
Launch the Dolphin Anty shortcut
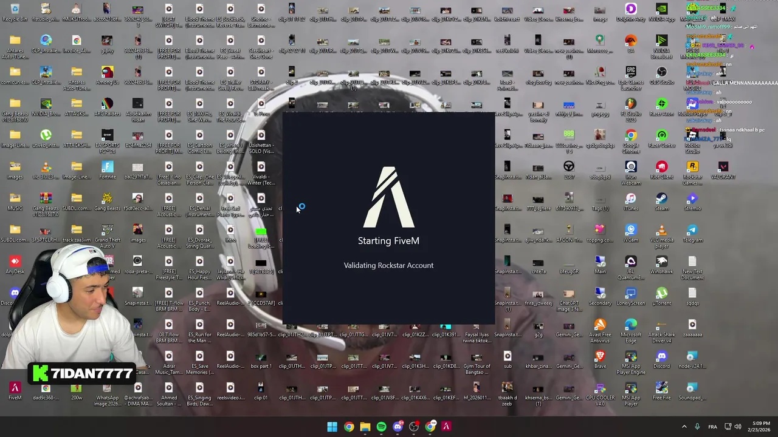(x=630, y=12)
